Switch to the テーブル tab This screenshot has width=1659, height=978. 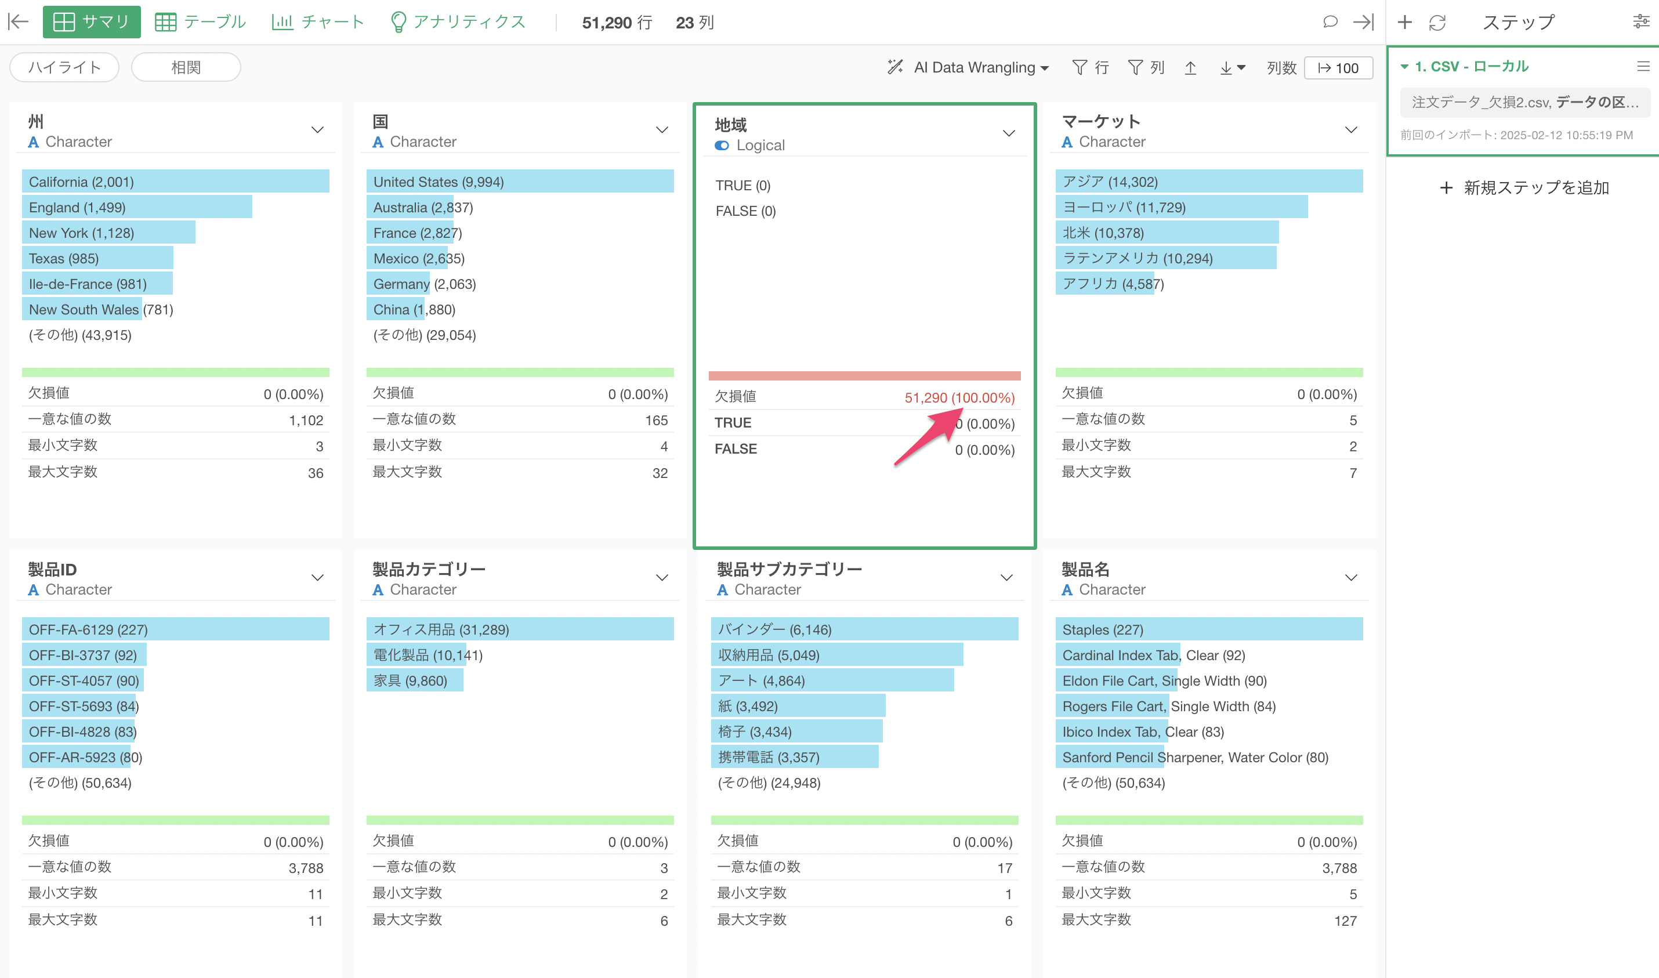click(200, 21)
